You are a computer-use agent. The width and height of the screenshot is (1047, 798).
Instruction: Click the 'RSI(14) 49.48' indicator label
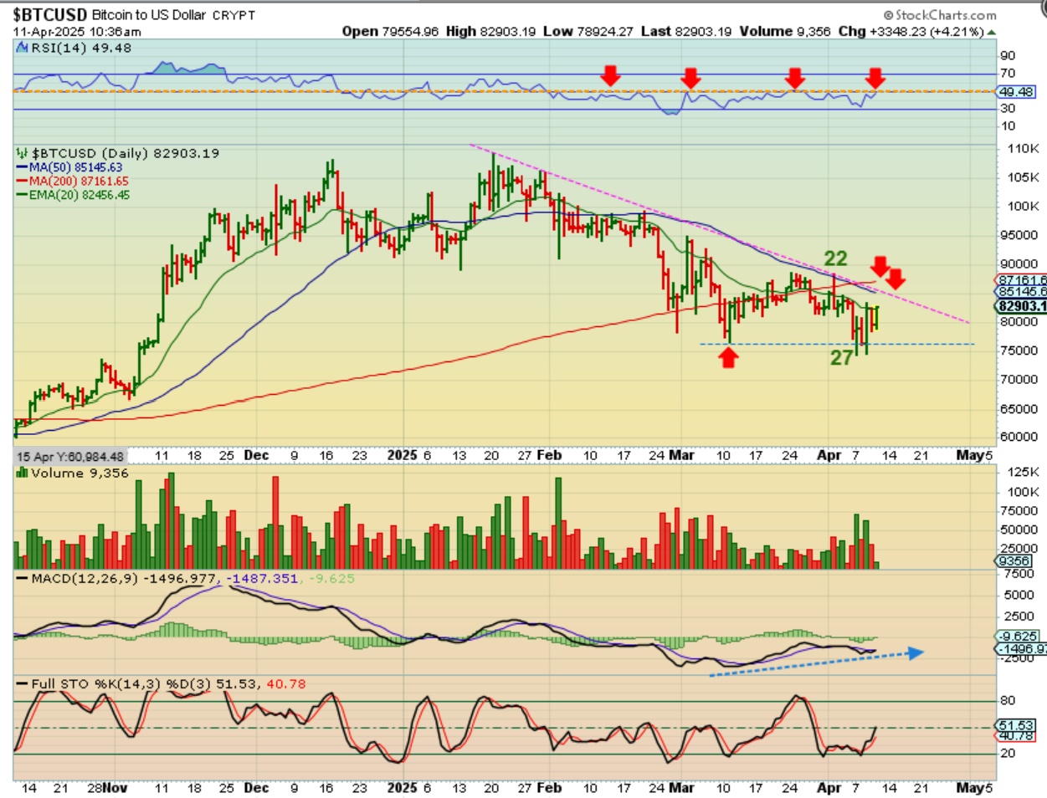click(x=80, y=49)
